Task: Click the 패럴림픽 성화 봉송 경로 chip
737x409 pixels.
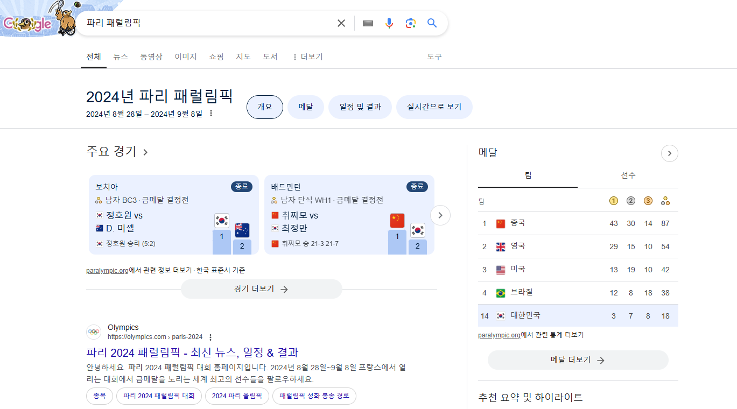Action: 314,396
